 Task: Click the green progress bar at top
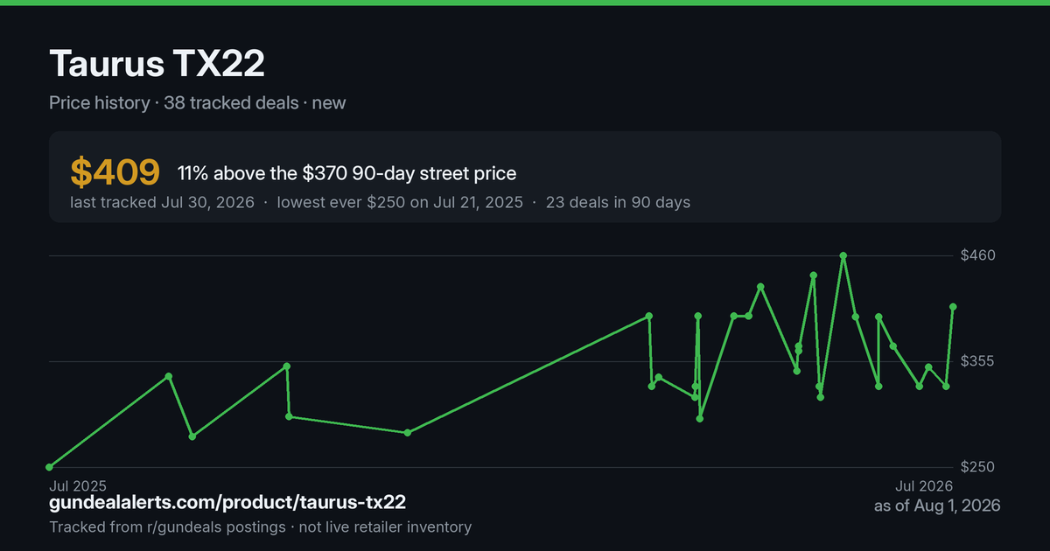525,3
